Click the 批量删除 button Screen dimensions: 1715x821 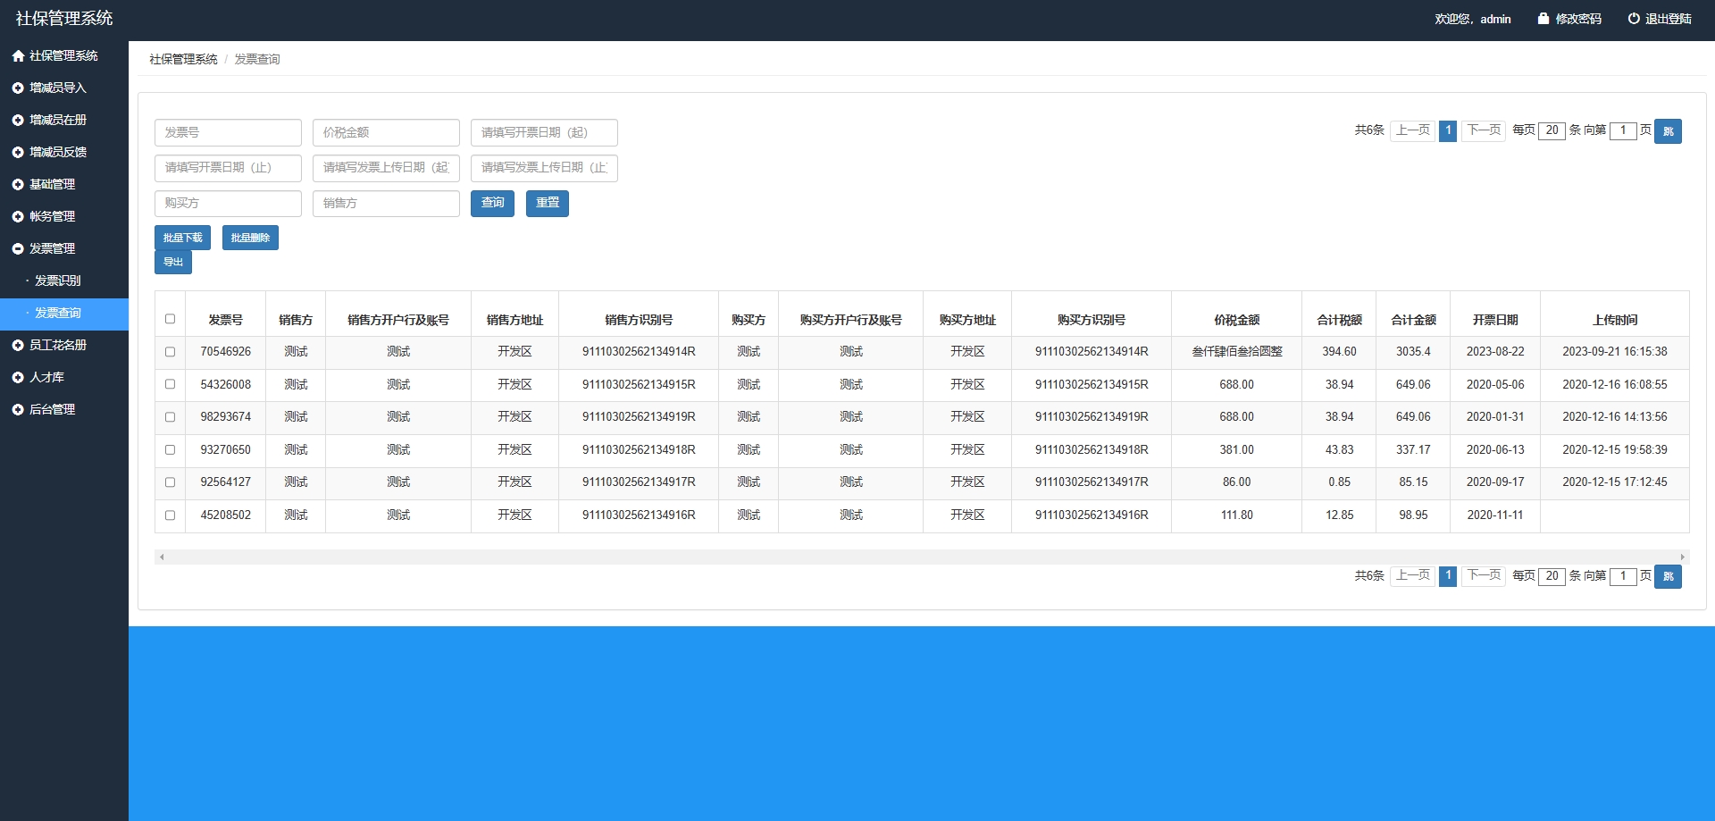pyautogui.click(x=250, y=238)
